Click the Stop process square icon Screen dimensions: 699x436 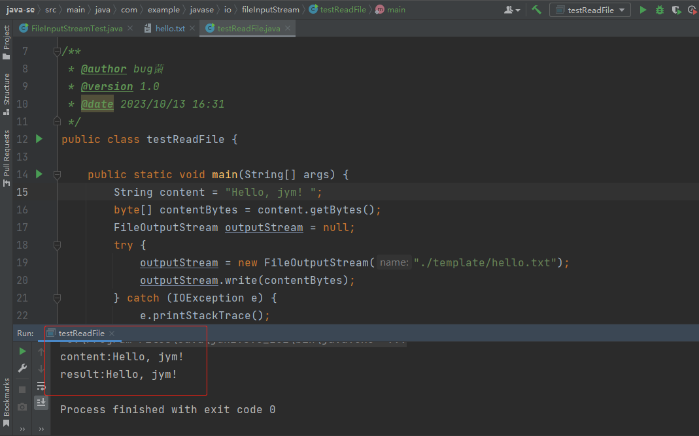pyautogui.click(x=22, y=390)
